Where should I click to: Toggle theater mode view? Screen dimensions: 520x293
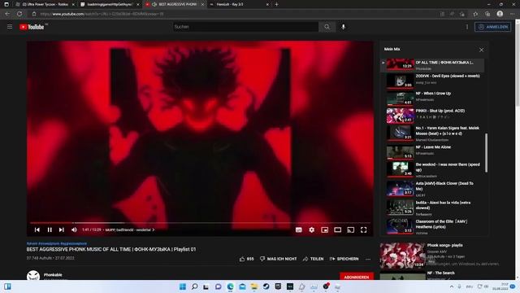click(338, 230)
